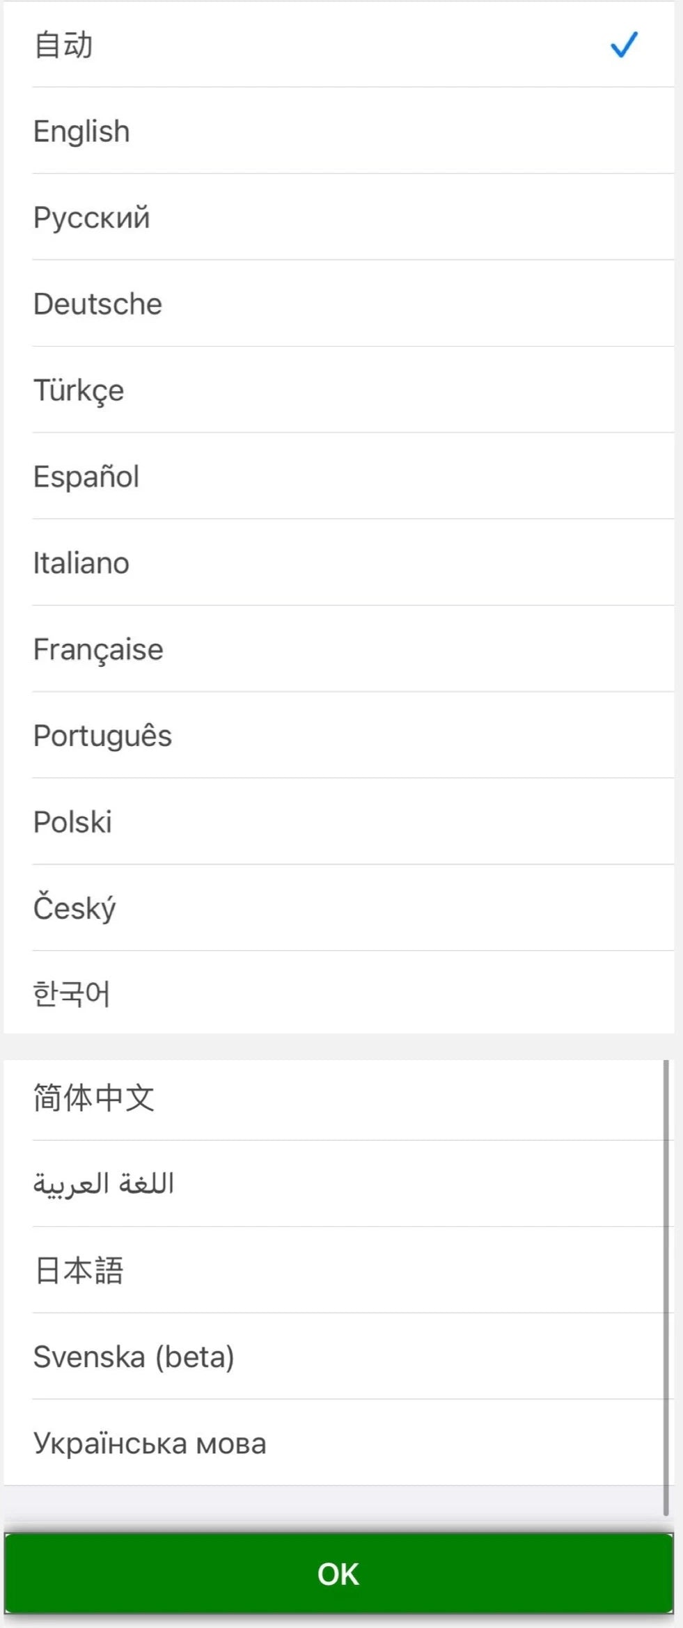
Task: Pick Українська мова from the list
Action: (x=150, y=1443)
